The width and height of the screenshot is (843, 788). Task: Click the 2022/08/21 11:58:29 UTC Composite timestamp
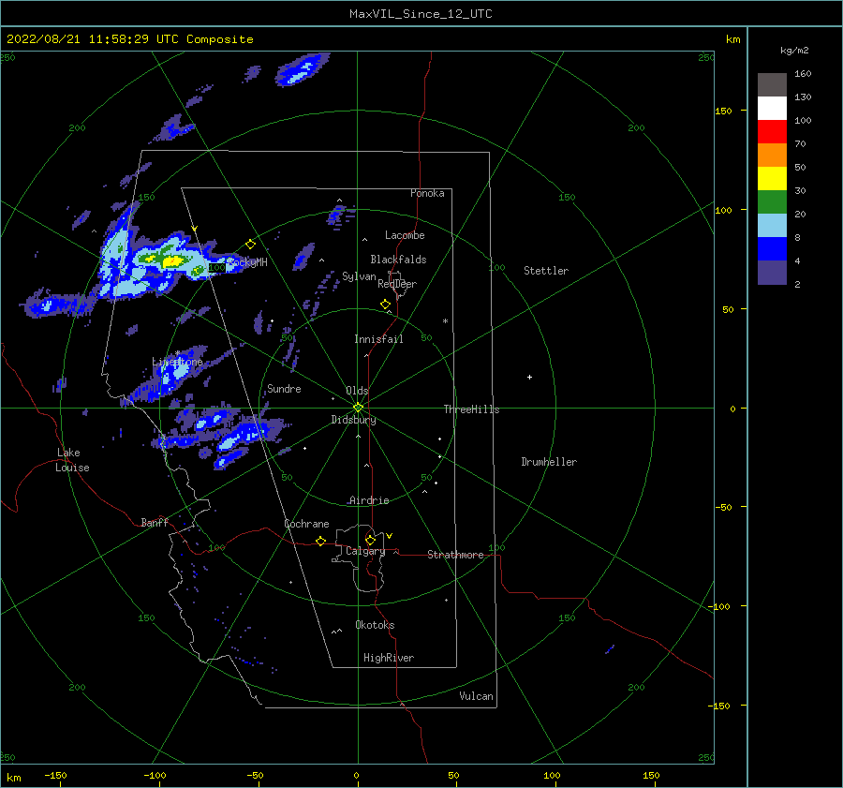[129, 39]
